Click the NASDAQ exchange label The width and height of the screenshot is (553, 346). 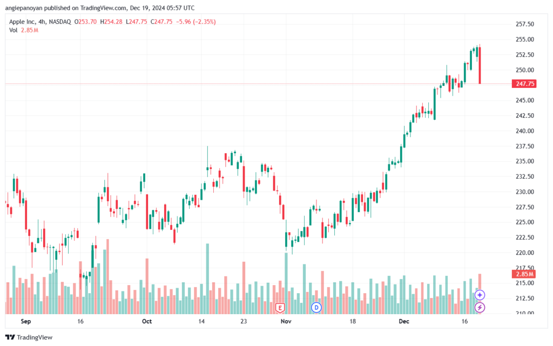point(60,22)
